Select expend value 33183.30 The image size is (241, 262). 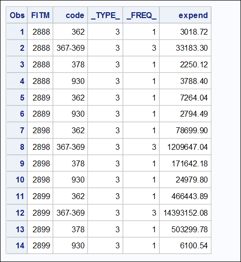pyautogui.click(x=192, y=48)
